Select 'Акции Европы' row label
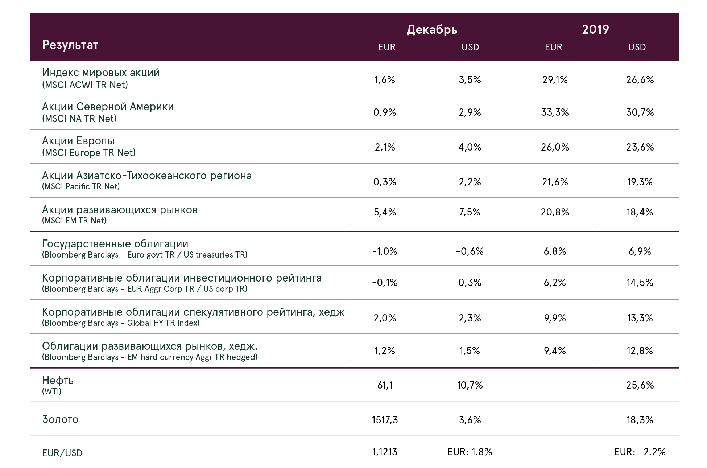707x468 pixels. point(78,141)
